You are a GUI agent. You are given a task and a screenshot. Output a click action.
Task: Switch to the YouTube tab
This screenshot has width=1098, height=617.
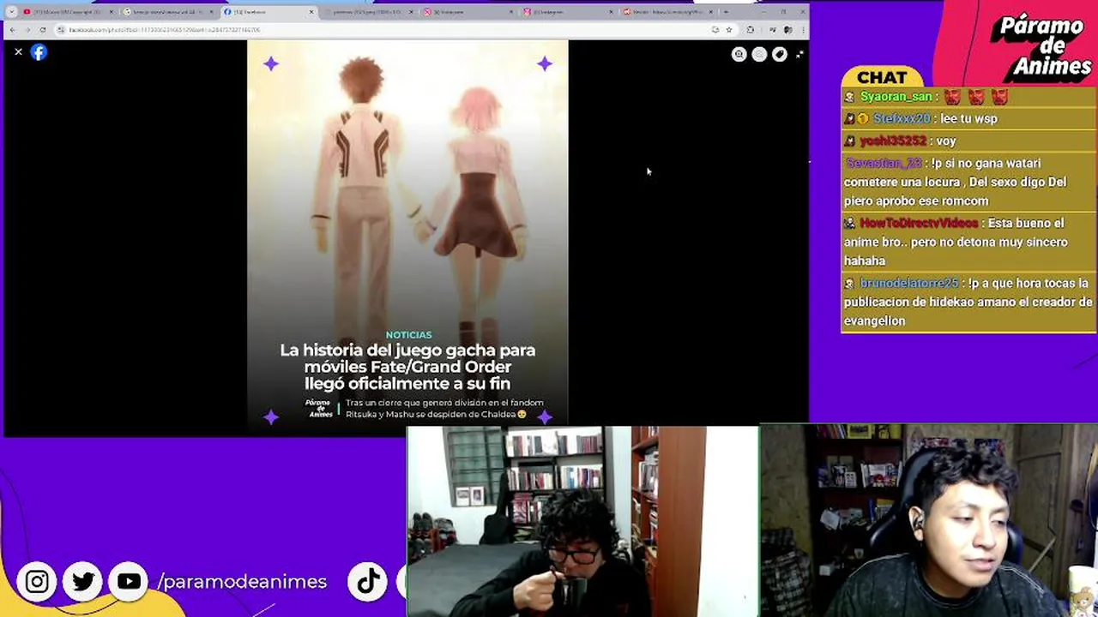(67, 12)
